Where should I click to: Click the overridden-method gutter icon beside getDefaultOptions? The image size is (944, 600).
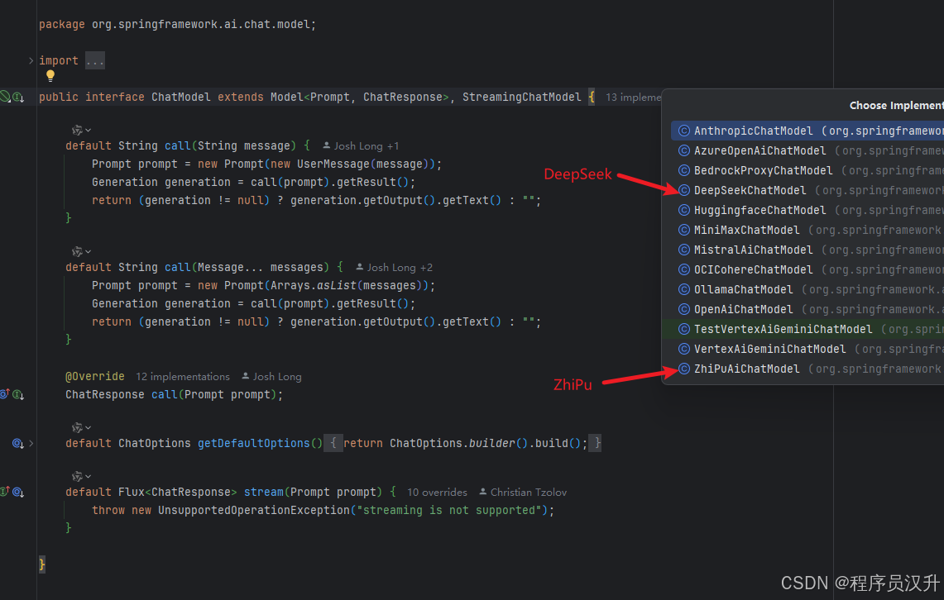pos(18,444)
